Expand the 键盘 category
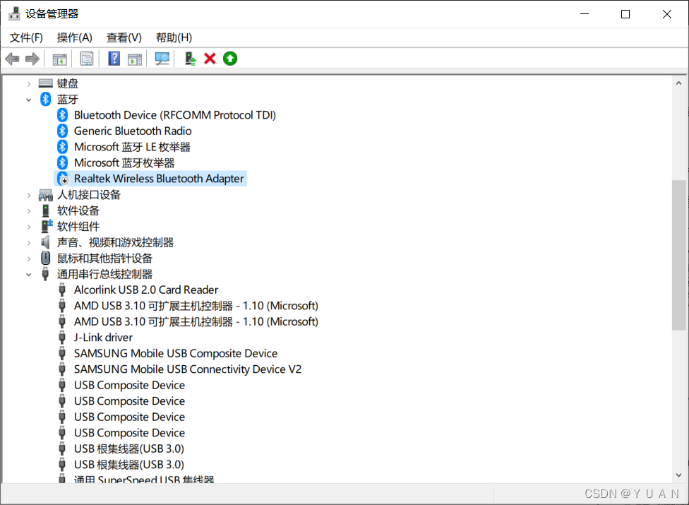The width and height of the screenshot is (689, 505). pyautogui.click(x=28, y=83)
